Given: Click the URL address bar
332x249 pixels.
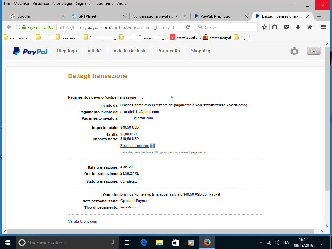Looking at the screenshot, I should point(119,27).
